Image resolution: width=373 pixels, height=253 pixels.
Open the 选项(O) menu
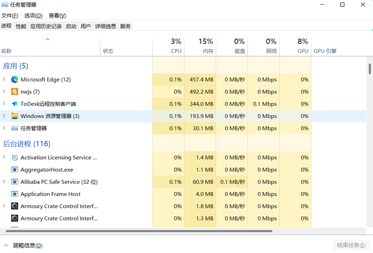(33, 16)
